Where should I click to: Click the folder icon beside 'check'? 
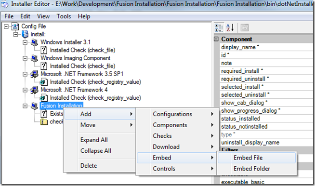[44, 121]
